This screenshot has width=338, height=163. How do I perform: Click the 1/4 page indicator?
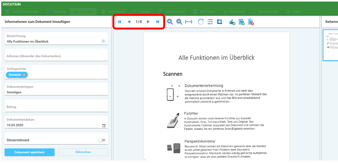pyautogui.click(x=139, y=22)
